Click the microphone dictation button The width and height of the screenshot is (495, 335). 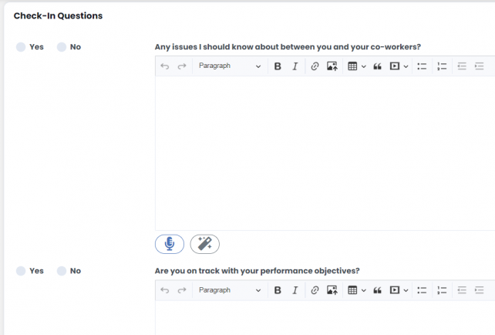pos(170,244)
